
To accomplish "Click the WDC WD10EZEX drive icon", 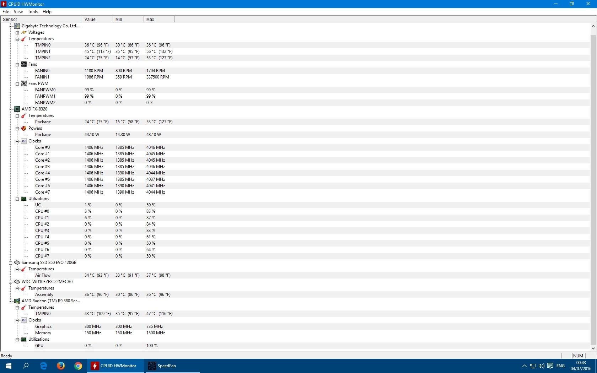I will tap(17, 282).
